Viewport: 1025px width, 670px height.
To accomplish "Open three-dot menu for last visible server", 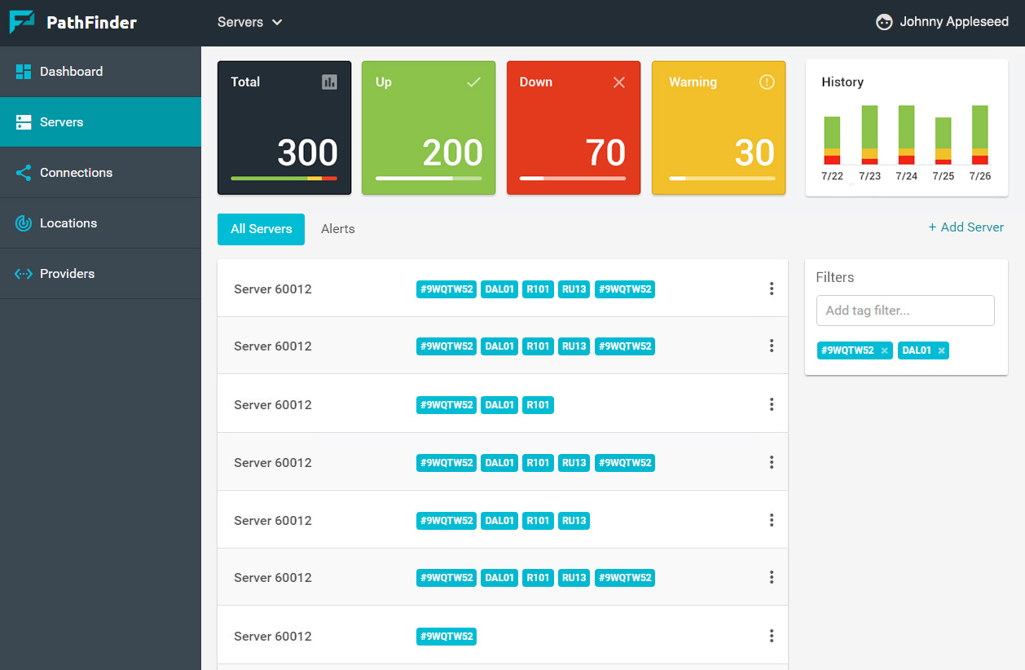I will 771,636.
